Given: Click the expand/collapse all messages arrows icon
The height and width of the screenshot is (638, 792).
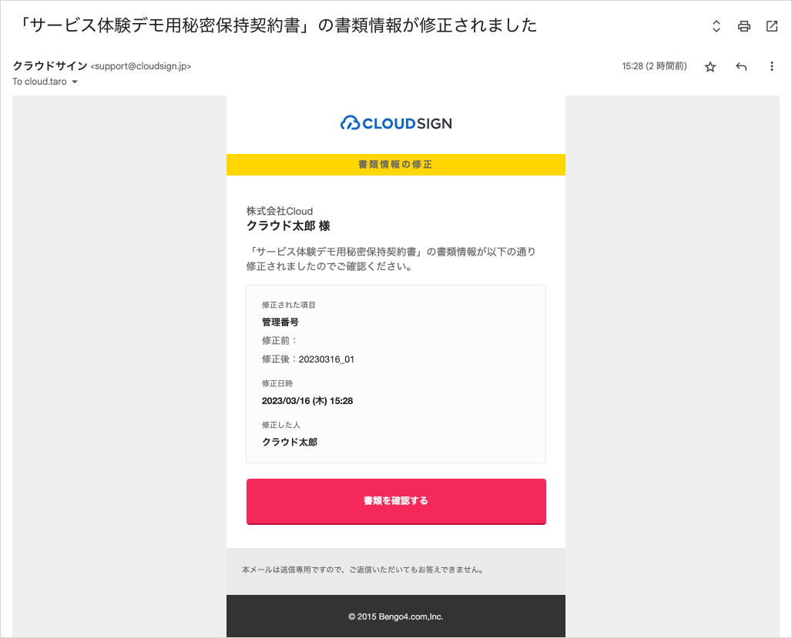Looking at the screenshot, I should click(x=716, y=26).
